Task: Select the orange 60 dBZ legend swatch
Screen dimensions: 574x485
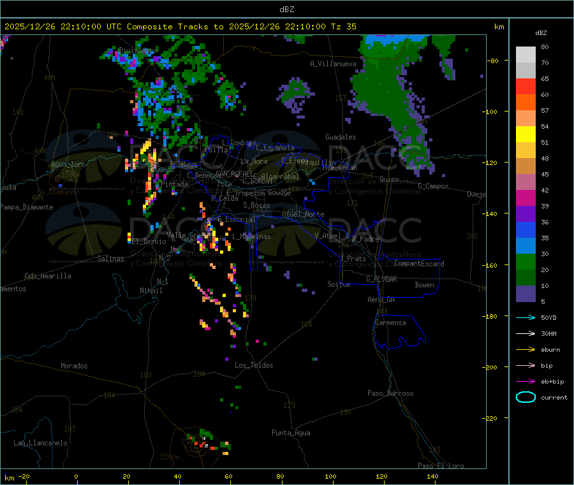Action: click(x=526, y=103)
